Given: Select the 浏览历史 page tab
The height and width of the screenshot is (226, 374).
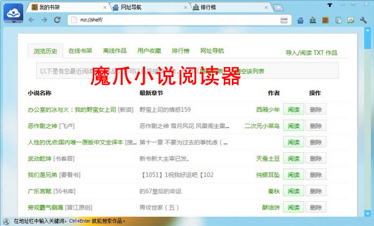Looking at the screenshot, I should coord(46,51).
